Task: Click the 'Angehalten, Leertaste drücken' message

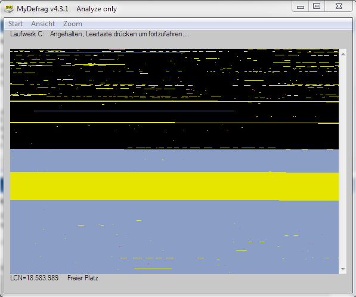Action: tap(120, 34)
